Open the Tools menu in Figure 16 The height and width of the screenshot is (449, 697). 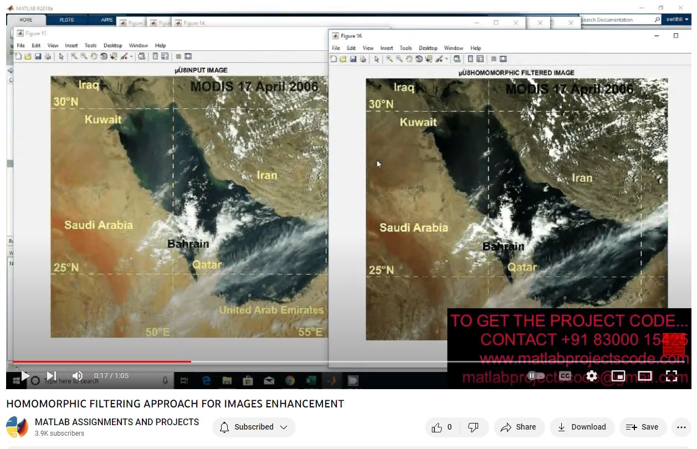tap(406, 48)
